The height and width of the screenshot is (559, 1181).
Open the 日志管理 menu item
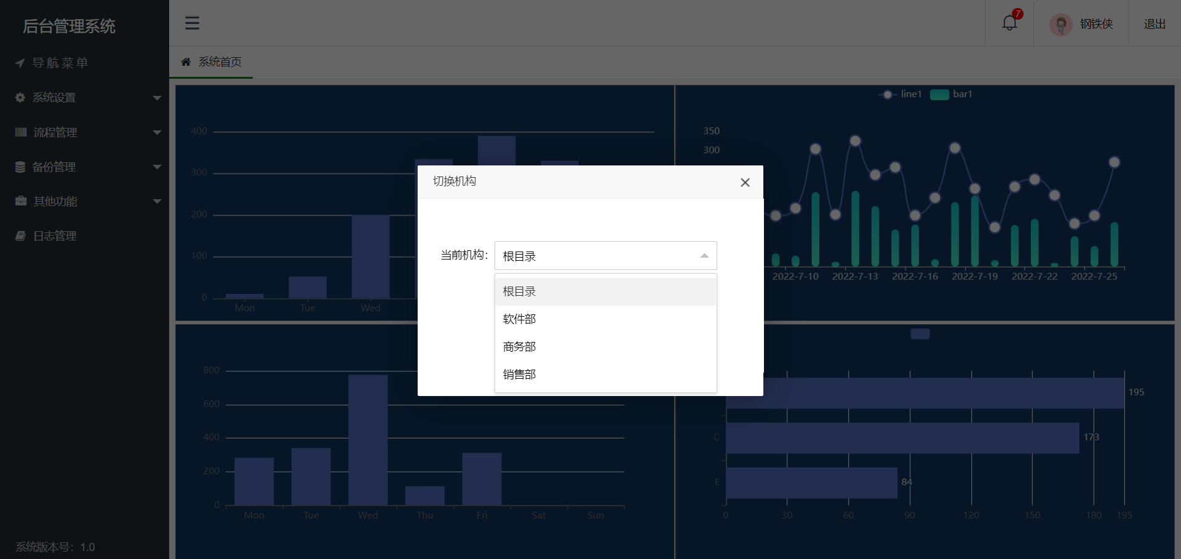pyautogui.click(x=55, y=235)
